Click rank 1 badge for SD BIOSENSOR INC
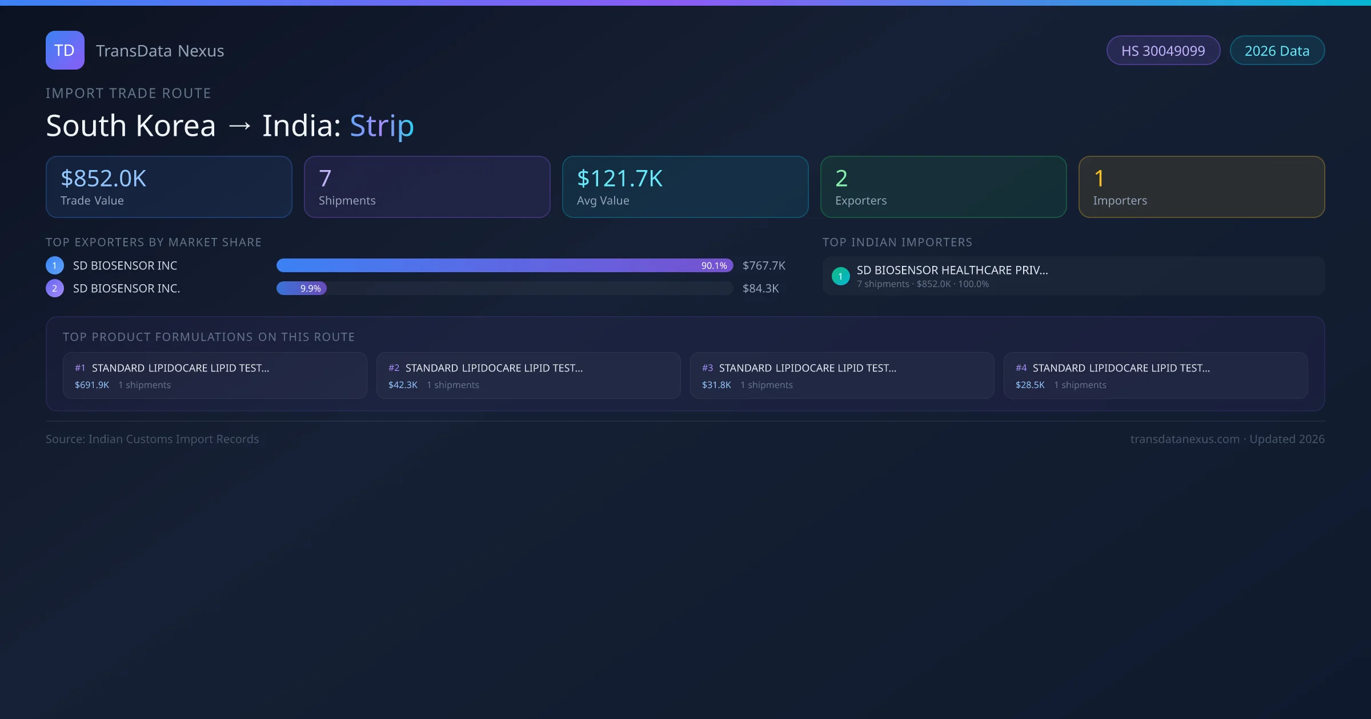Screen dimensions: 1371x719 point(55,265)
